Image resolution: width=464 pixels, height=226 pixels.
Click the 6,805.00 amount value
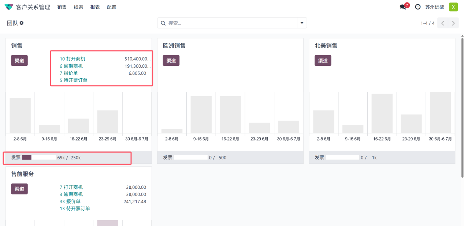pos(137,73)
